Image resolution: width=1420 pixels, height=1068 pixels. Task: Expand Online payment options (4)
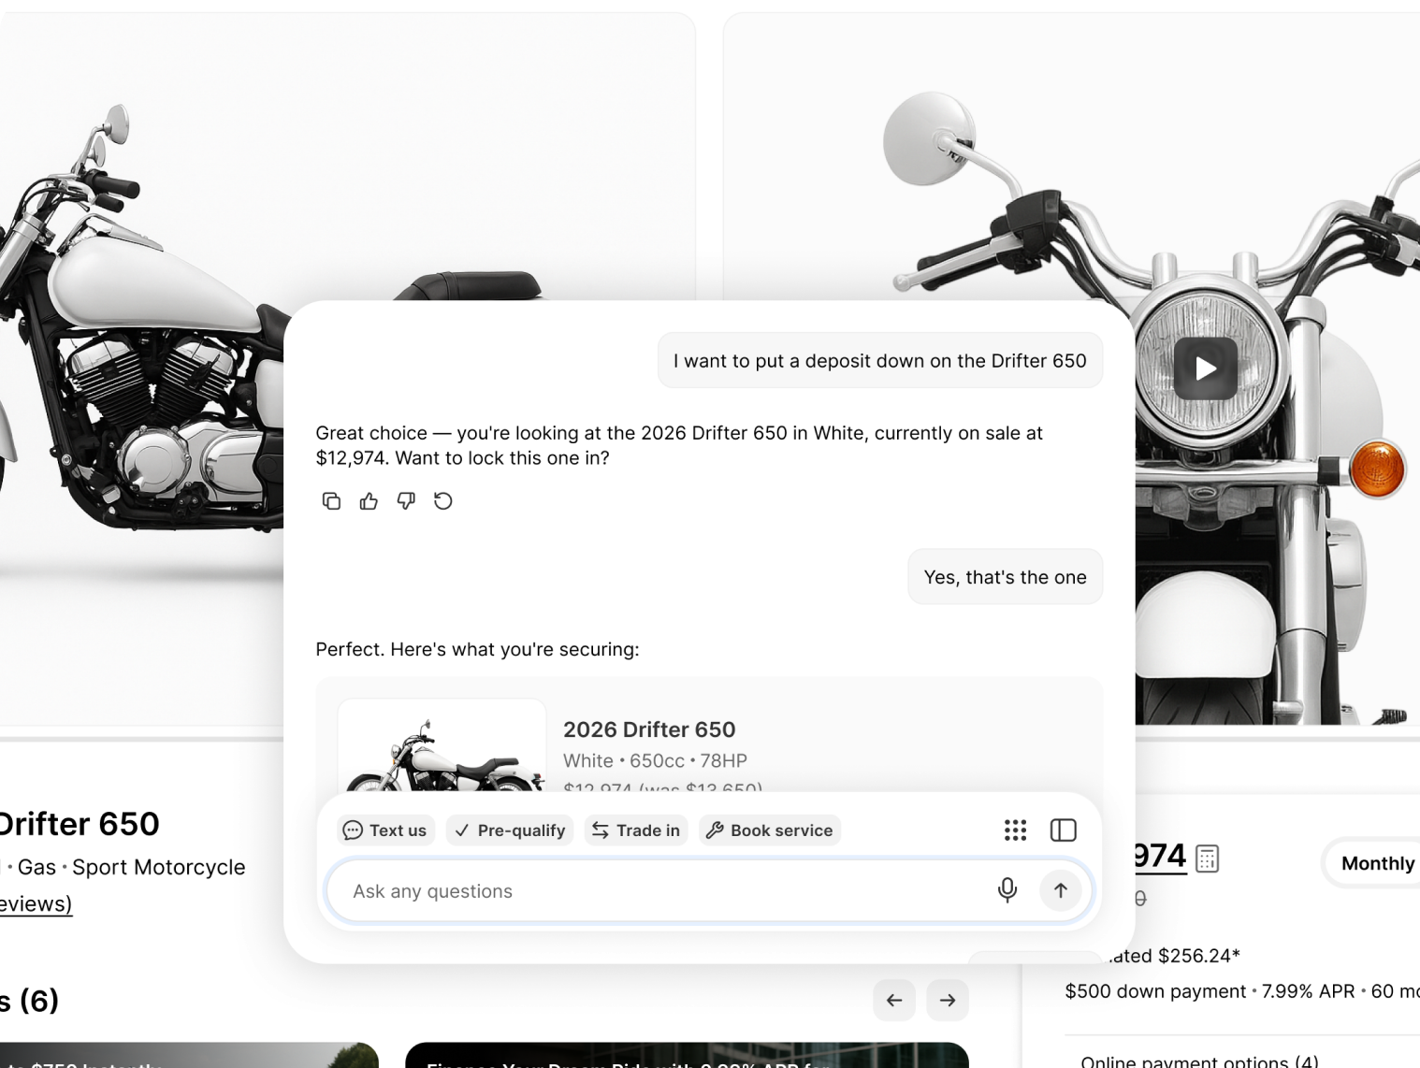1199,1061
